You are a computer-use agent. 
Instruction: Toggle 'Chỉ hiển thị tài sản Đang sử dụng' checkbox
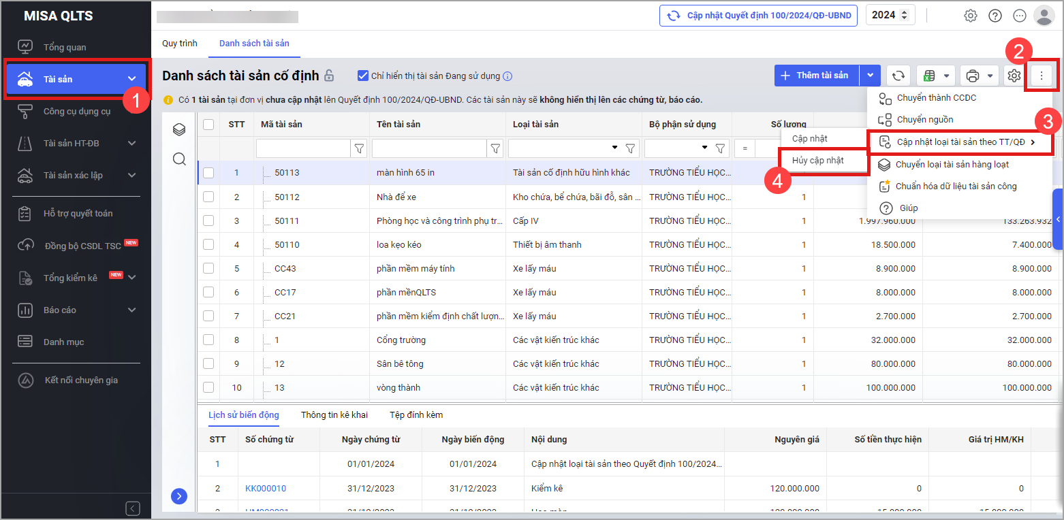point(363,76)
